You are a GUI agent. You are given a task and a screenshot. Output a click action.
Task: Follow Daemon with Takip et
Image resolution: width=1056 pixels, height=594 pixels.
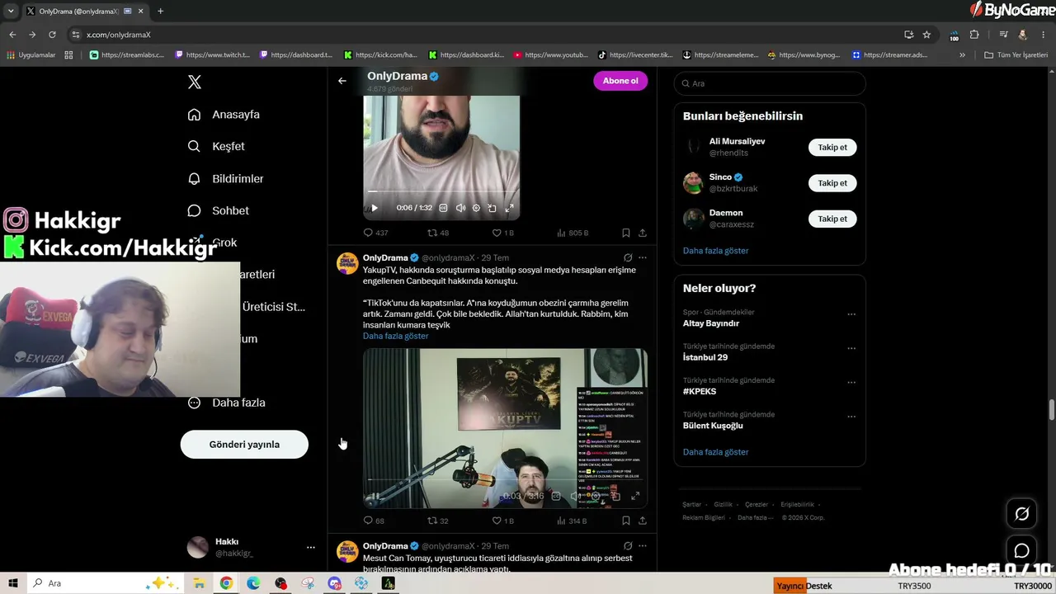tap(832, 219)
